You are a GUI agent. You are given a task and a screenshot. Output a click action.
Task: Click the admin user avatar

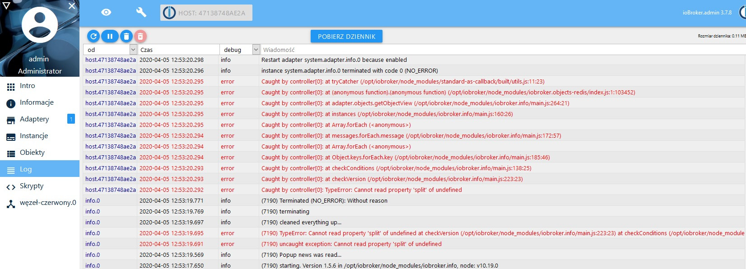click(40, 25)
